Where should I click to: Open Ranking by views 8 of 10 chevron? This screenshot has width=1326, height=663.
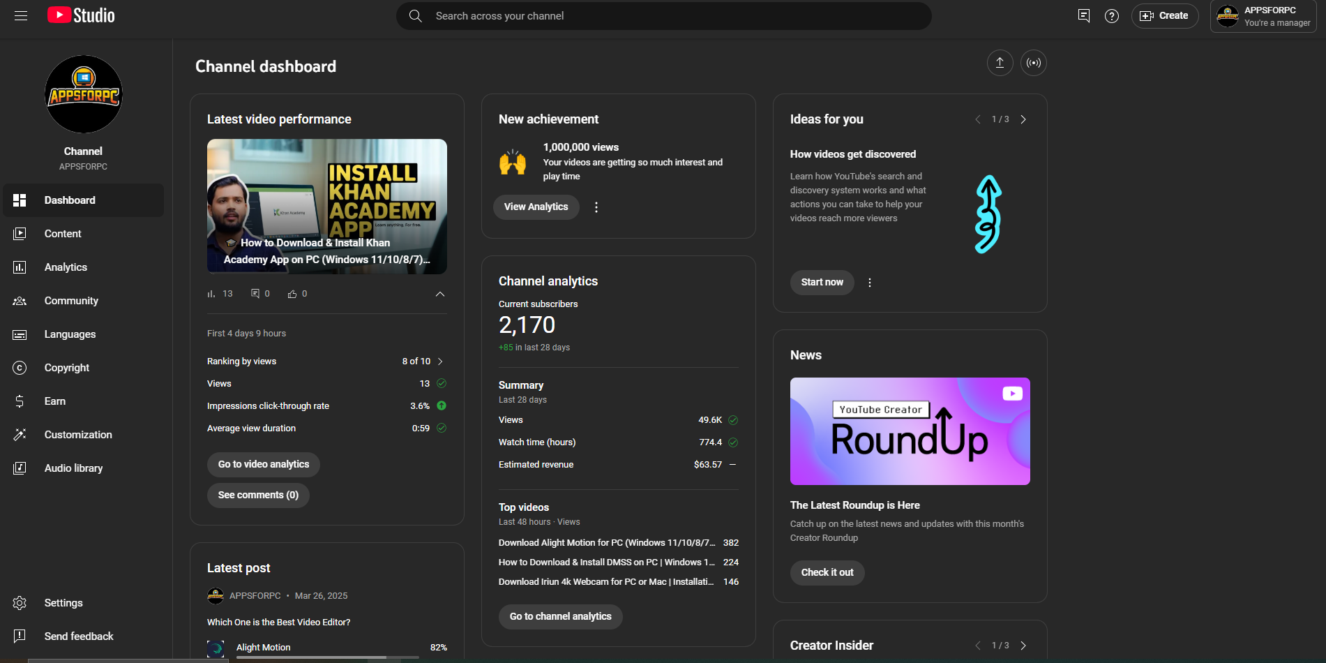tap(440, 362)
